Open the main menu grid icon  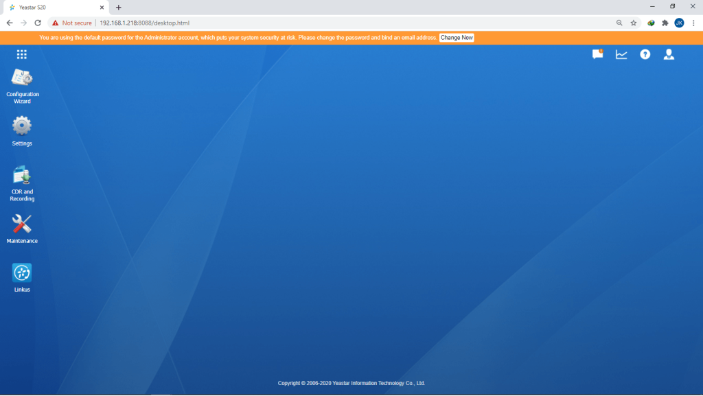[21, 54]
